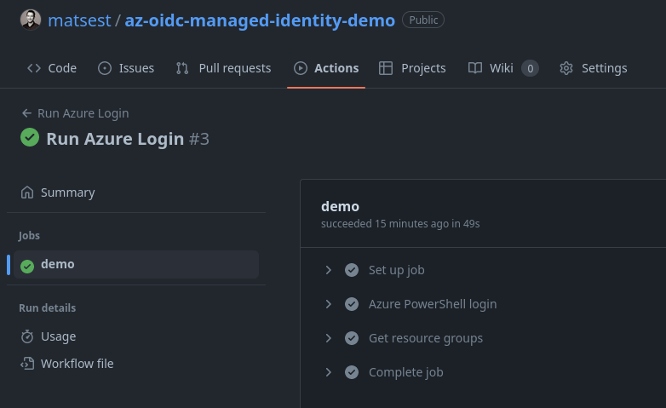Click the matsest user avatar
666x408 pixels.
pos(31,20)
